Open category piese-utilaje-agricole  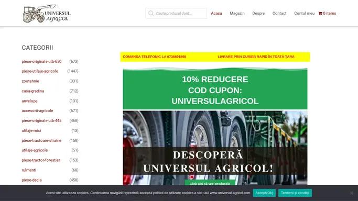point(40,71)
